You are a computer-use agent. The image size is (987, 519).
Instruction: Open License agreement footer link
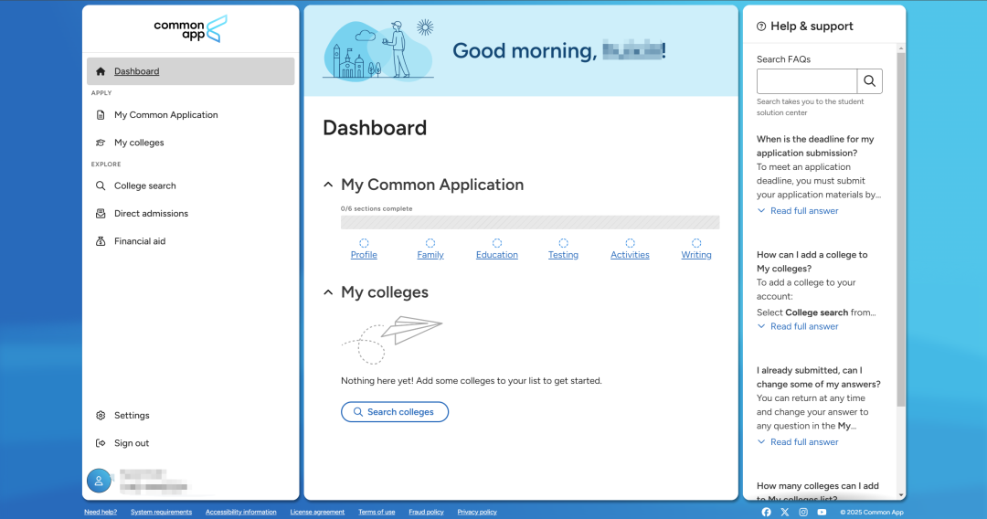tap(317, 512)
